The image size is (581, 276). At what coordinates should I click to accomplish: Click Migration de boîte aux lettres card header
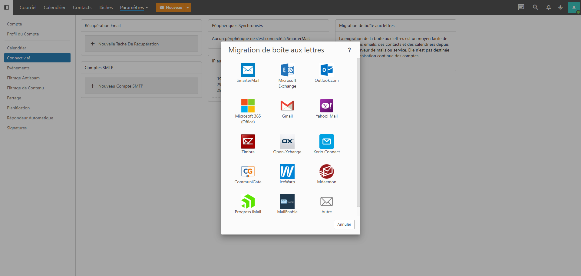click(395, 26)
